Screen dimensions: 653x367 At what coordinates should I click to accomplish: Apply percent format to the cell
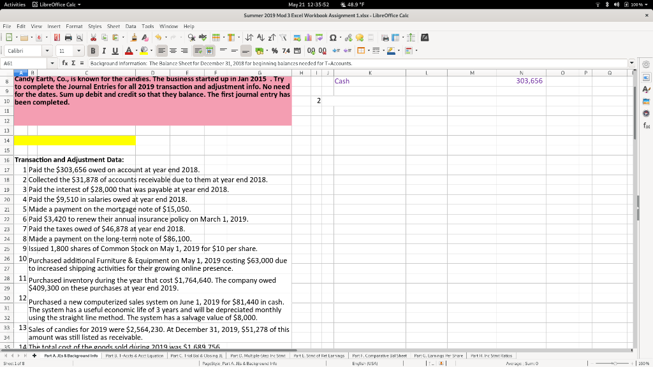[274, 51]
